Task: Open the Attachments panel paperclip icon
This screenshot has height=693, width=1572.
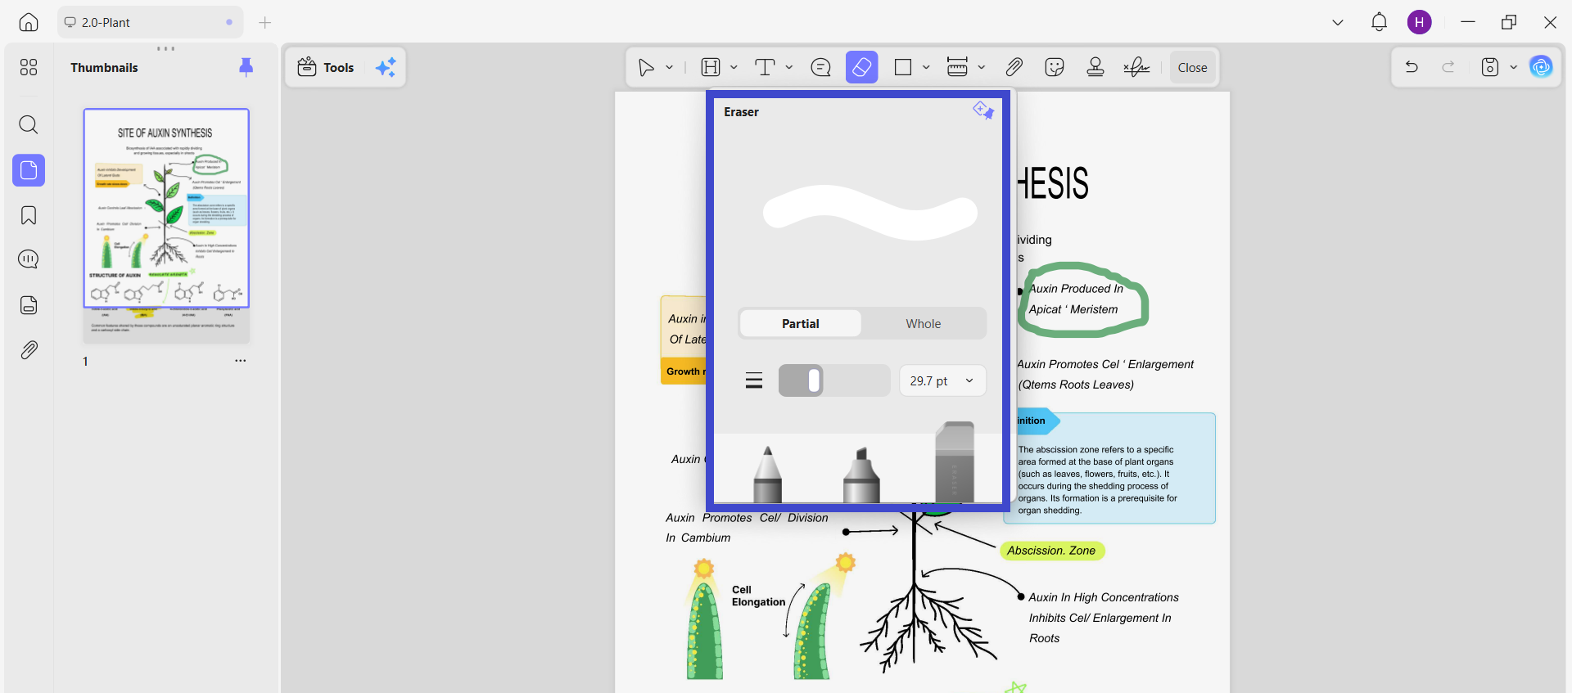Action: [29, 350]
